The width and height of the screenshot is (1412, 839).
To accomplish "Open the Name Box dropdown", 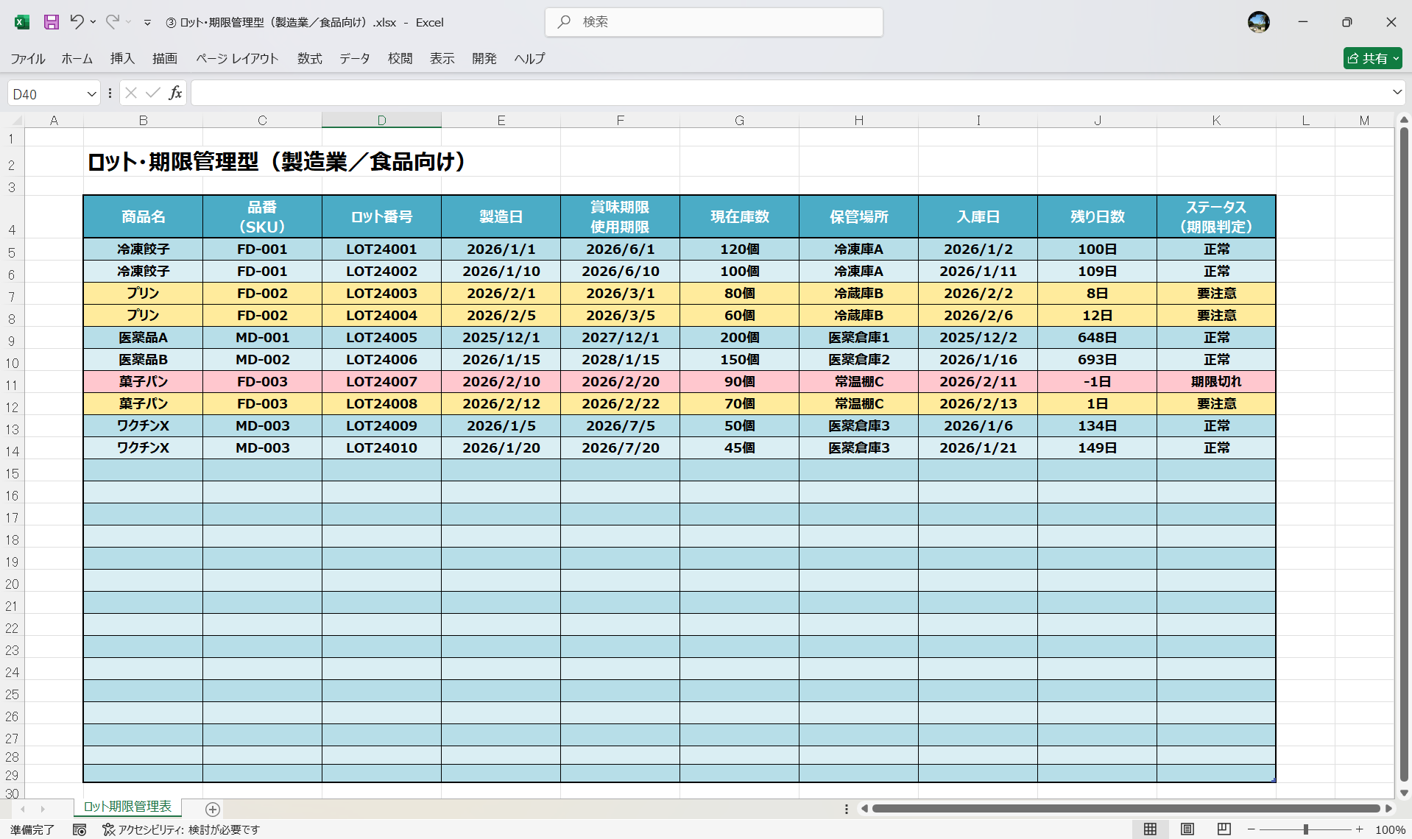I will point(91,93).
